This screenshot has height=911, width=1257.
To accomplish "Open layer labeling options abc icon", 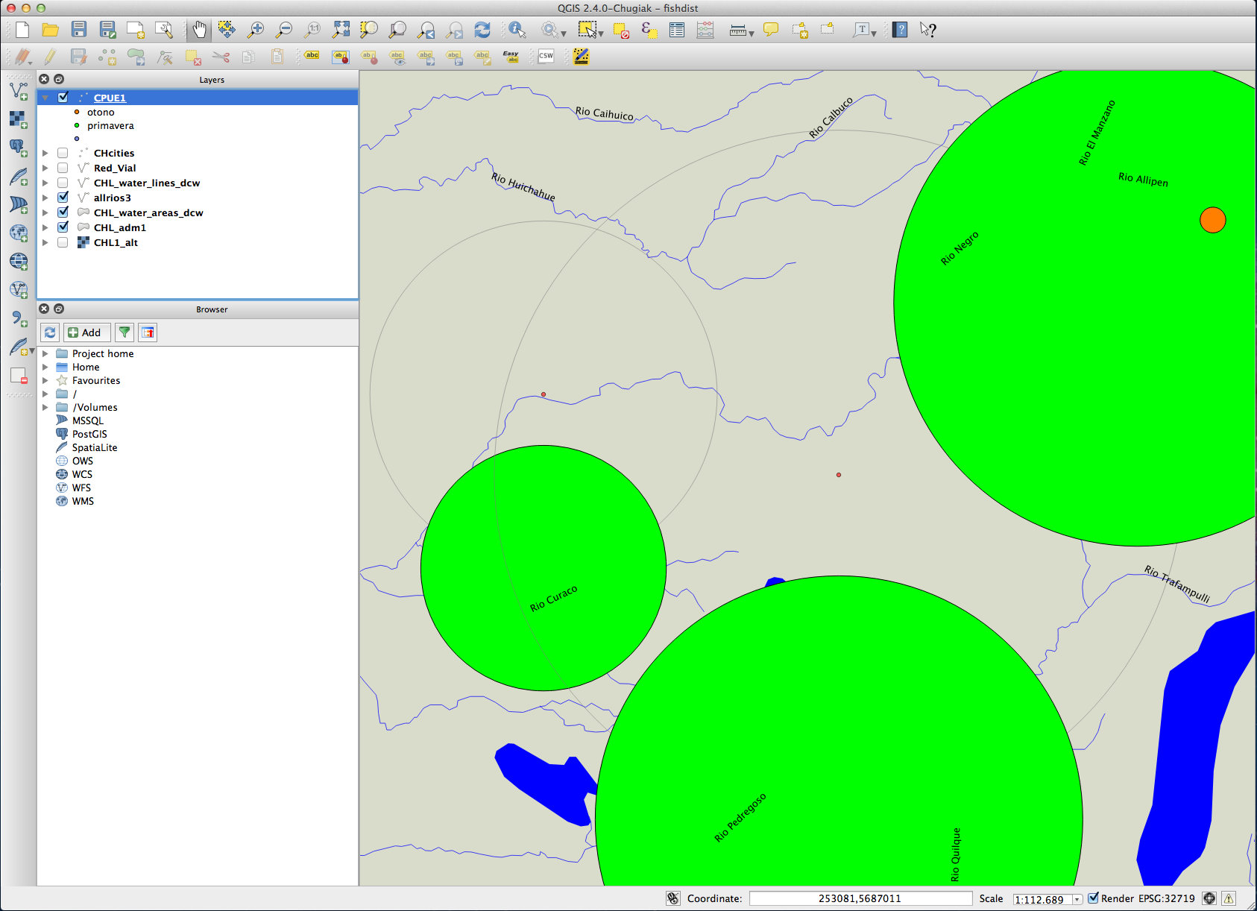I will [312, 56].
